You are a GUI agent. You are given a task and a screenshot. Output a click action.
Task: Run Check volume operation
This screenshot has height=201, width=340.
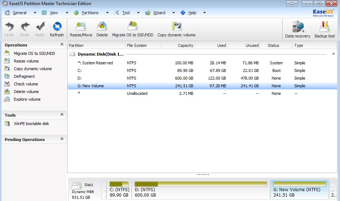[26, 84]
